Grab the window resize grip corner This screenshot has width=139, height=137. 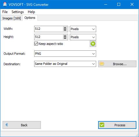point(137,135)
